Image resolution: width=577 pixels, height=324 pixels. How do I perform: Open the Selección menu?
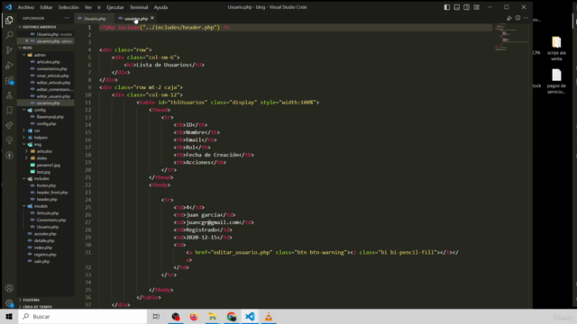click(69, 7)
